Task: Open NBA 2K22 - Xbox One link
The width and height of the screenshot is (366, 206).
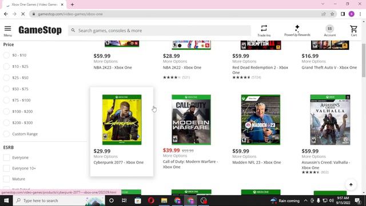Action: coord(182,68)
